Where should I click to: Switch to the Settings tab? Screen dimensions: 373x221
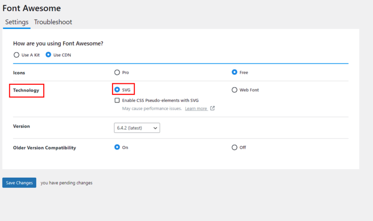tap(17, 22)
